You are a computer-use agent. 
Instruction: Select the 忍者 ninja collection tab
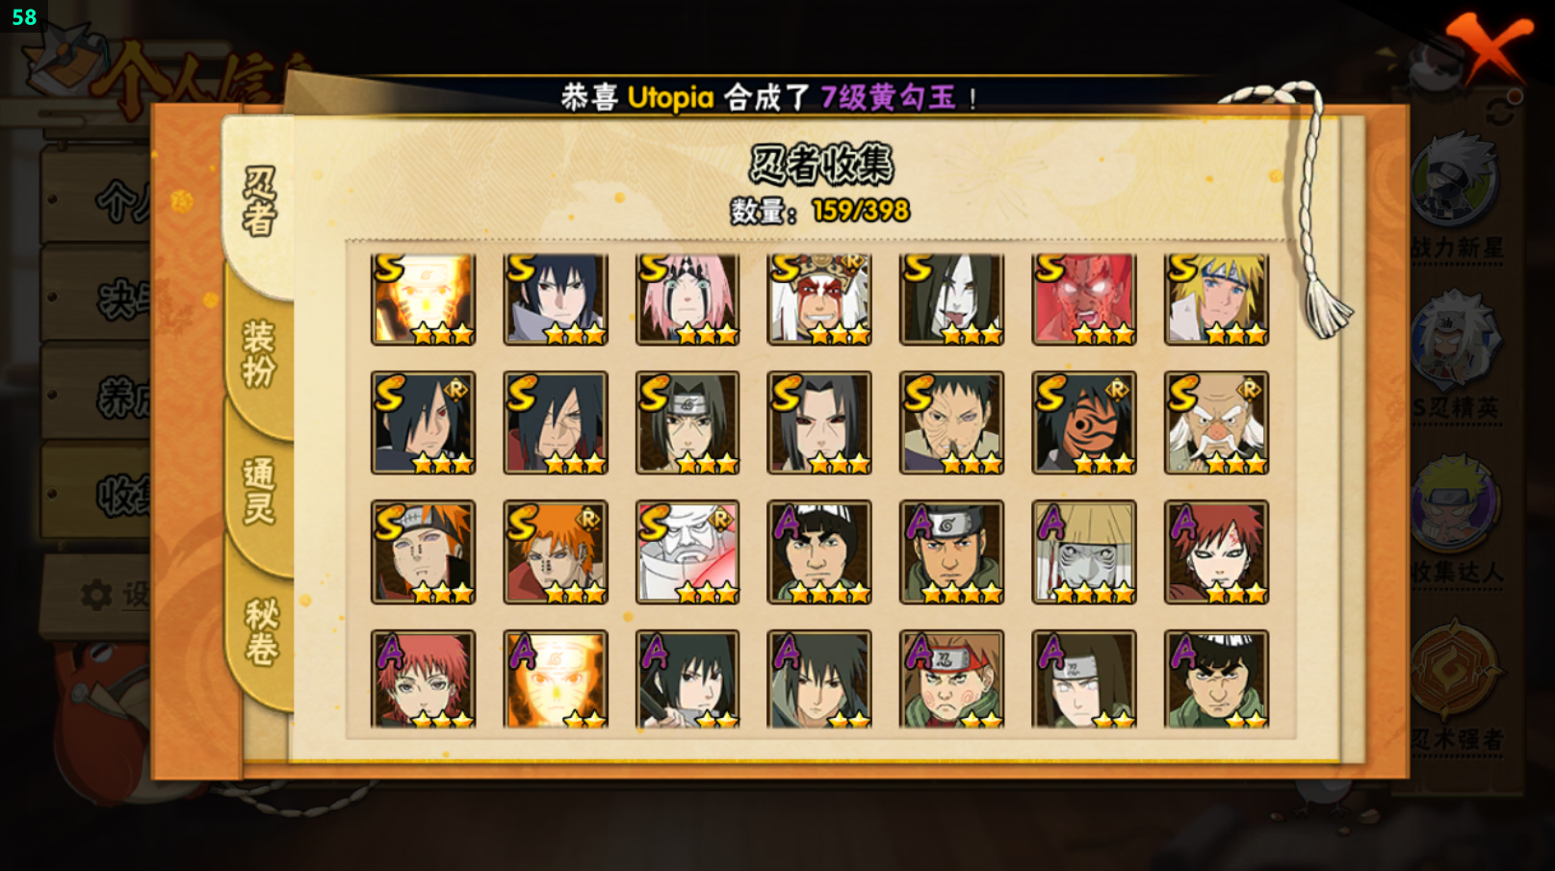(x=259, y=202)
